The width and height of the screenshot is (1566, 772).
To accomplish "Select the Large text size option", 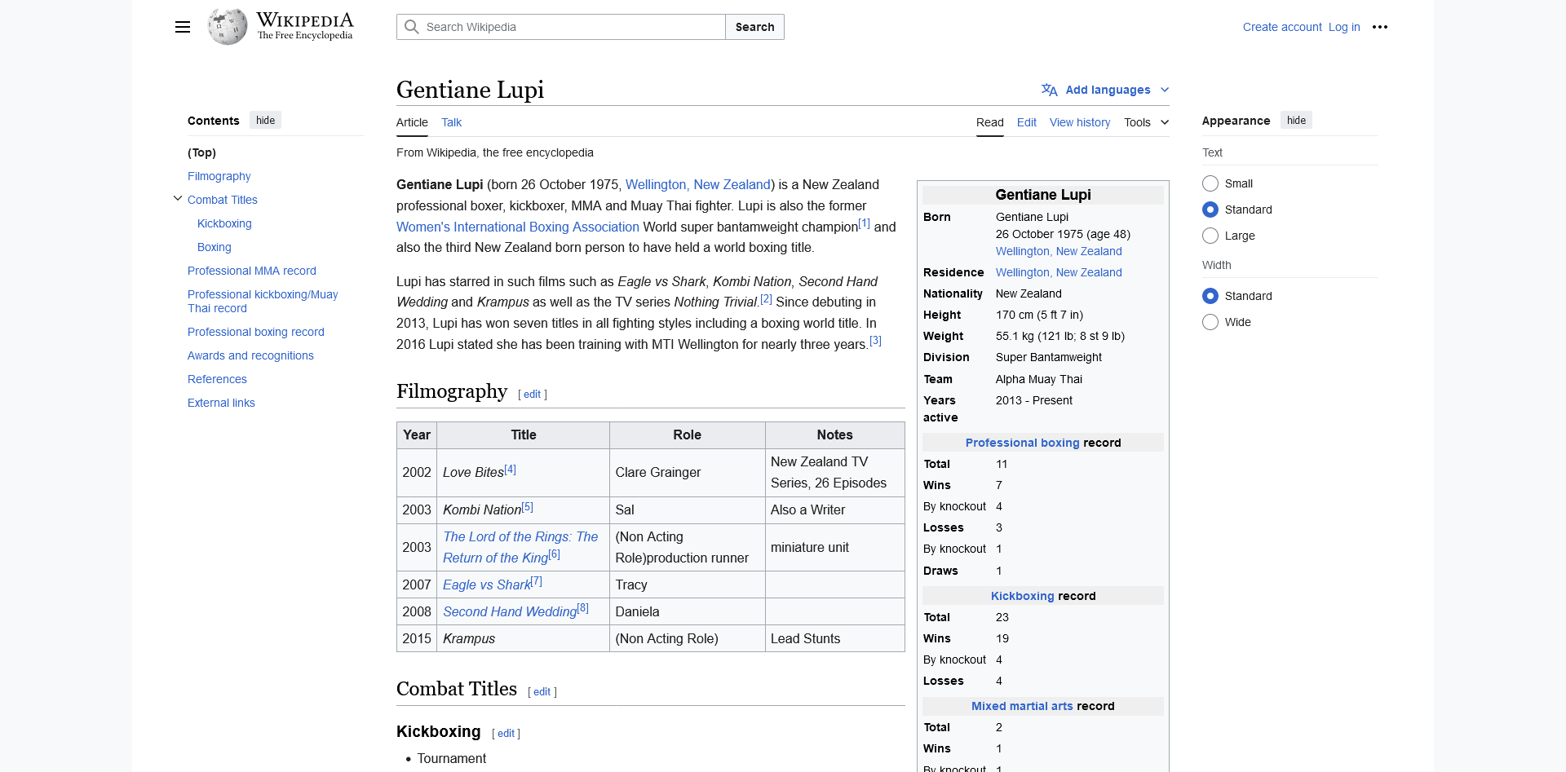I will [x=1210, y=236].
